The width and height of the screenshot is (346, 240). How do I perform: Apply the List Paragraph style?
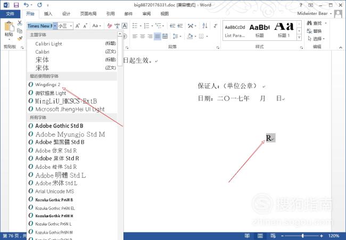pyautogui.click(x=235, y=31)
